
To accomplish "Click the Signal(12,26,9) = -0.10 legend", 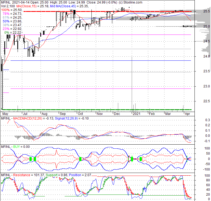I will pyautogui.click(x=72, y=118).
